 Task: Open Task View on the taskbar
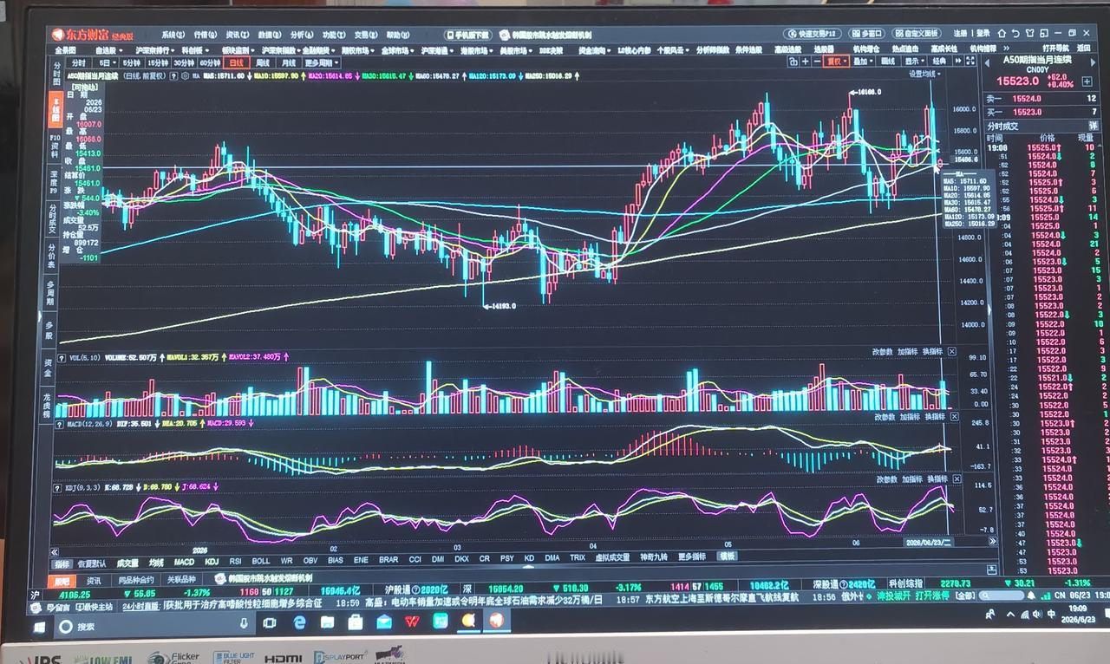(270, 623)
